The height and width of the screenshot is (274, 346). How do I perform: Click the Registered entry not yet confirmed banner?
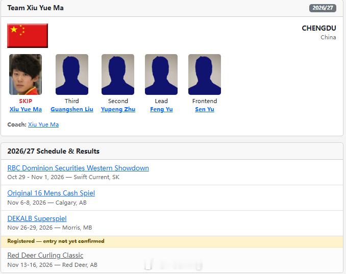pos(172,241)
